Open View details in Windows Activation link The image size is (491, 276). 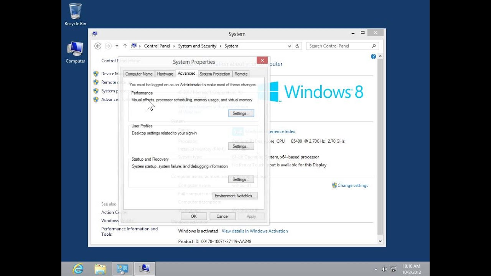pos(255,231)
